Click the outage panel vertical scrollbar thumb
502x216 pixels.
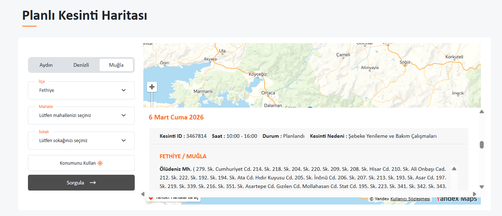482,145
